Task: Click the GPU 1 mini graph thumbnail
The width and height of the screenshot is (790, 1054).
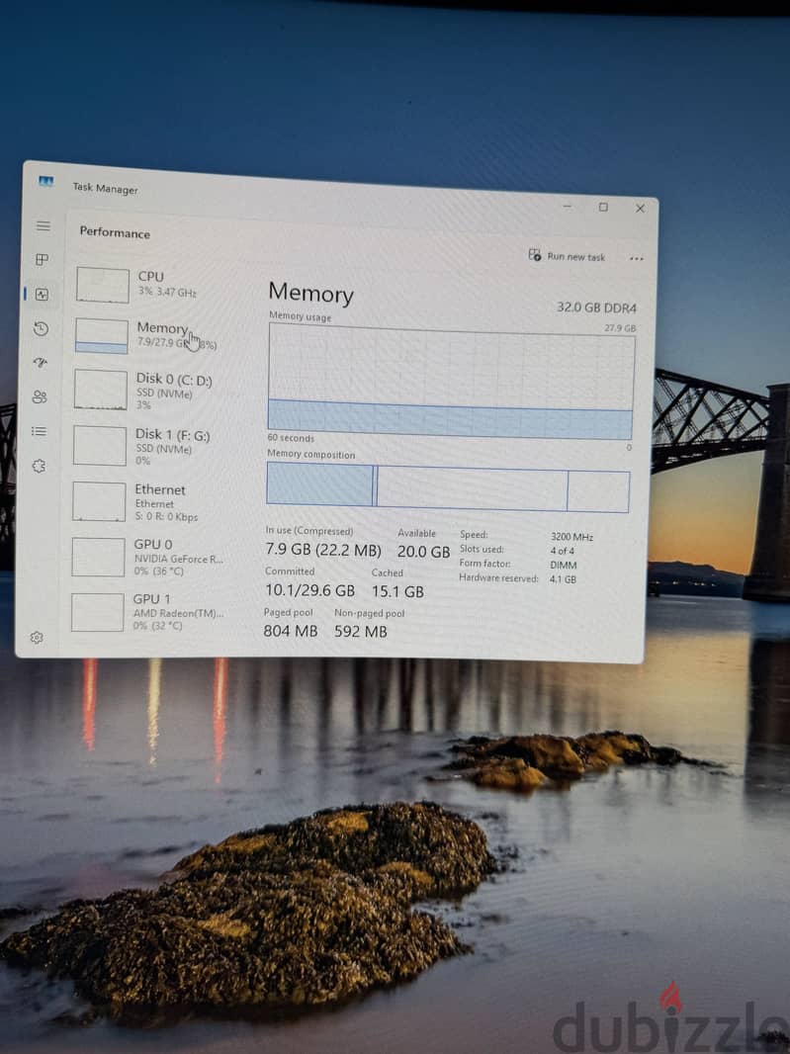Action: 98,612
